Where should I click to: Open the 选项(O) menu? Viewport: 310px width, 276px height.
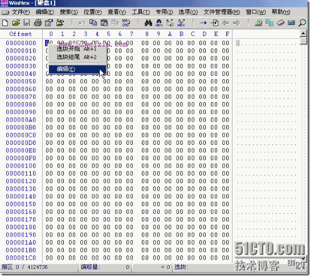(188, 12)
